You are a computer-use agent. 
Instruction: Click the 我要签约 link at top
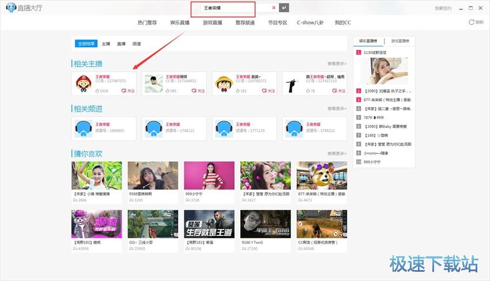click(x=443, y=9)
